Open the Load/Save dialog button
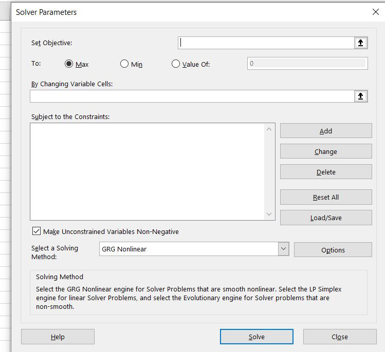 tap(326, 218)
